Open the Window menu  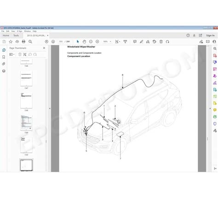tap(27, 31)
